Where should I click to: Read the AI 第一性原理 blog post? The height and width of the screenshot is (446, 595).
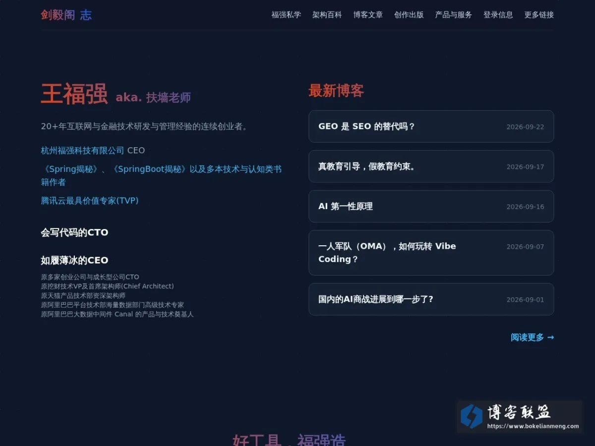point(431,206)
